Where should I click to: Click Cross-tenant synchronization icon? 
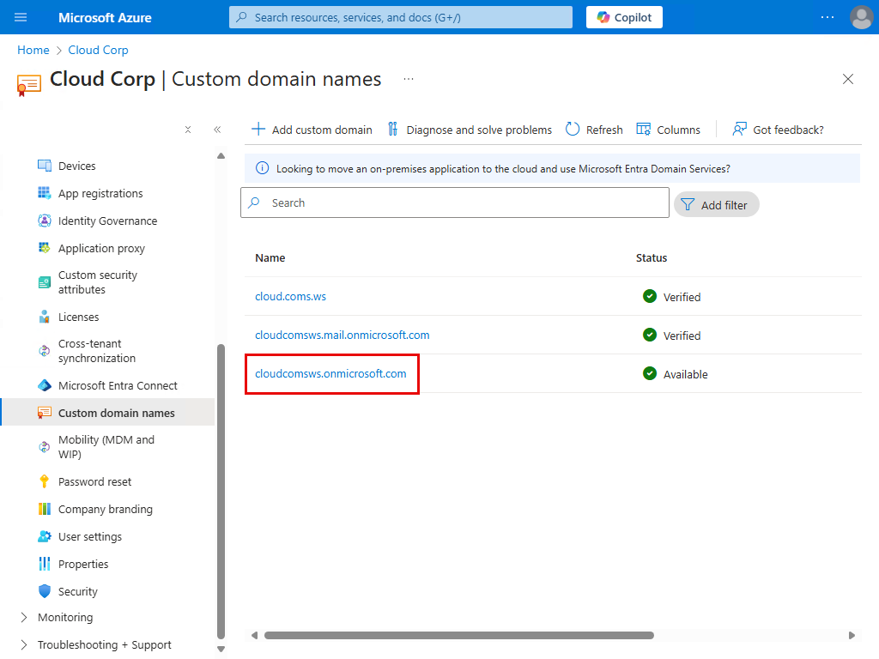(x=45, y=351)
